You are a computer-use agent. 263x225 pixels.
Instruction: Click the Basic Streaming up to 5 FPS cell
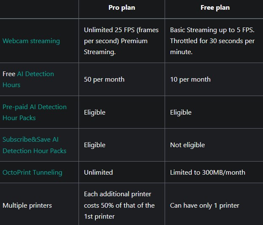tap(212, 41)
